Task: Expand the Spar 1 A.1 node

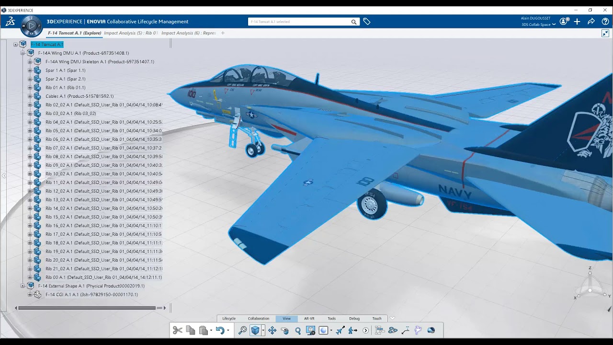Action: (x=30, y=70)
